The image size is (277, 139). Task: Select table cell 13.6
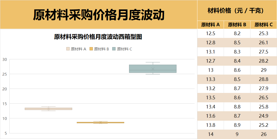coord(211,116)
